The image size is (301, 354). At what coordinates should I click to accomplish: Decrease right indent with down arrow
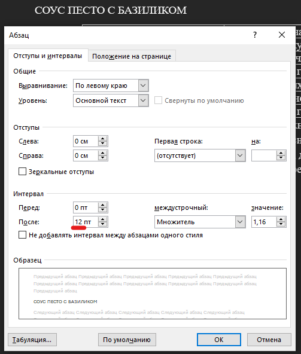click(x=102, y=158)
